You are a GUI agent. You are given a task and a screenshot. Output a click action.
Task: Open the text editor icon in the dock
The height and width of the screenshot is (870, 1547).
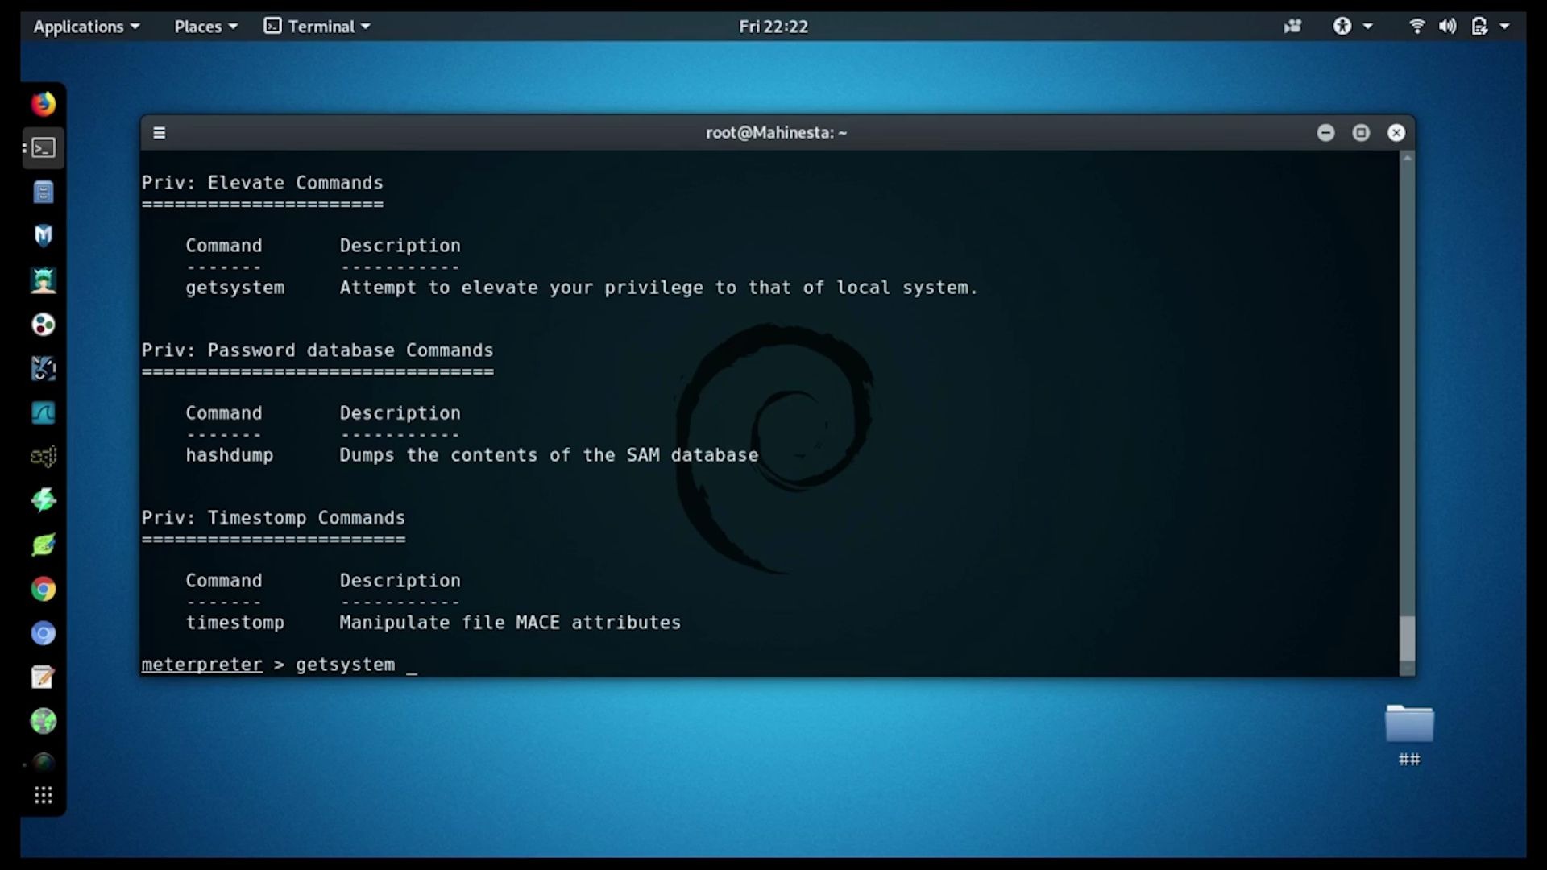click(x=44, y=677)
